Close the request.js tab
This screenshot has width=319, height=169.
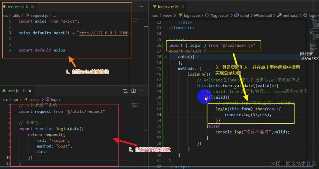point(33,7)
